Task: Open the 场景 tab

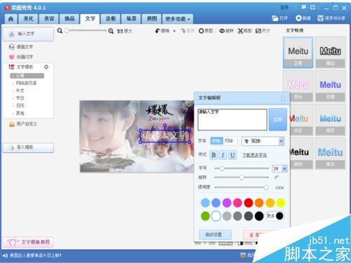Action: pyautogui.click(x=131, y=19)
